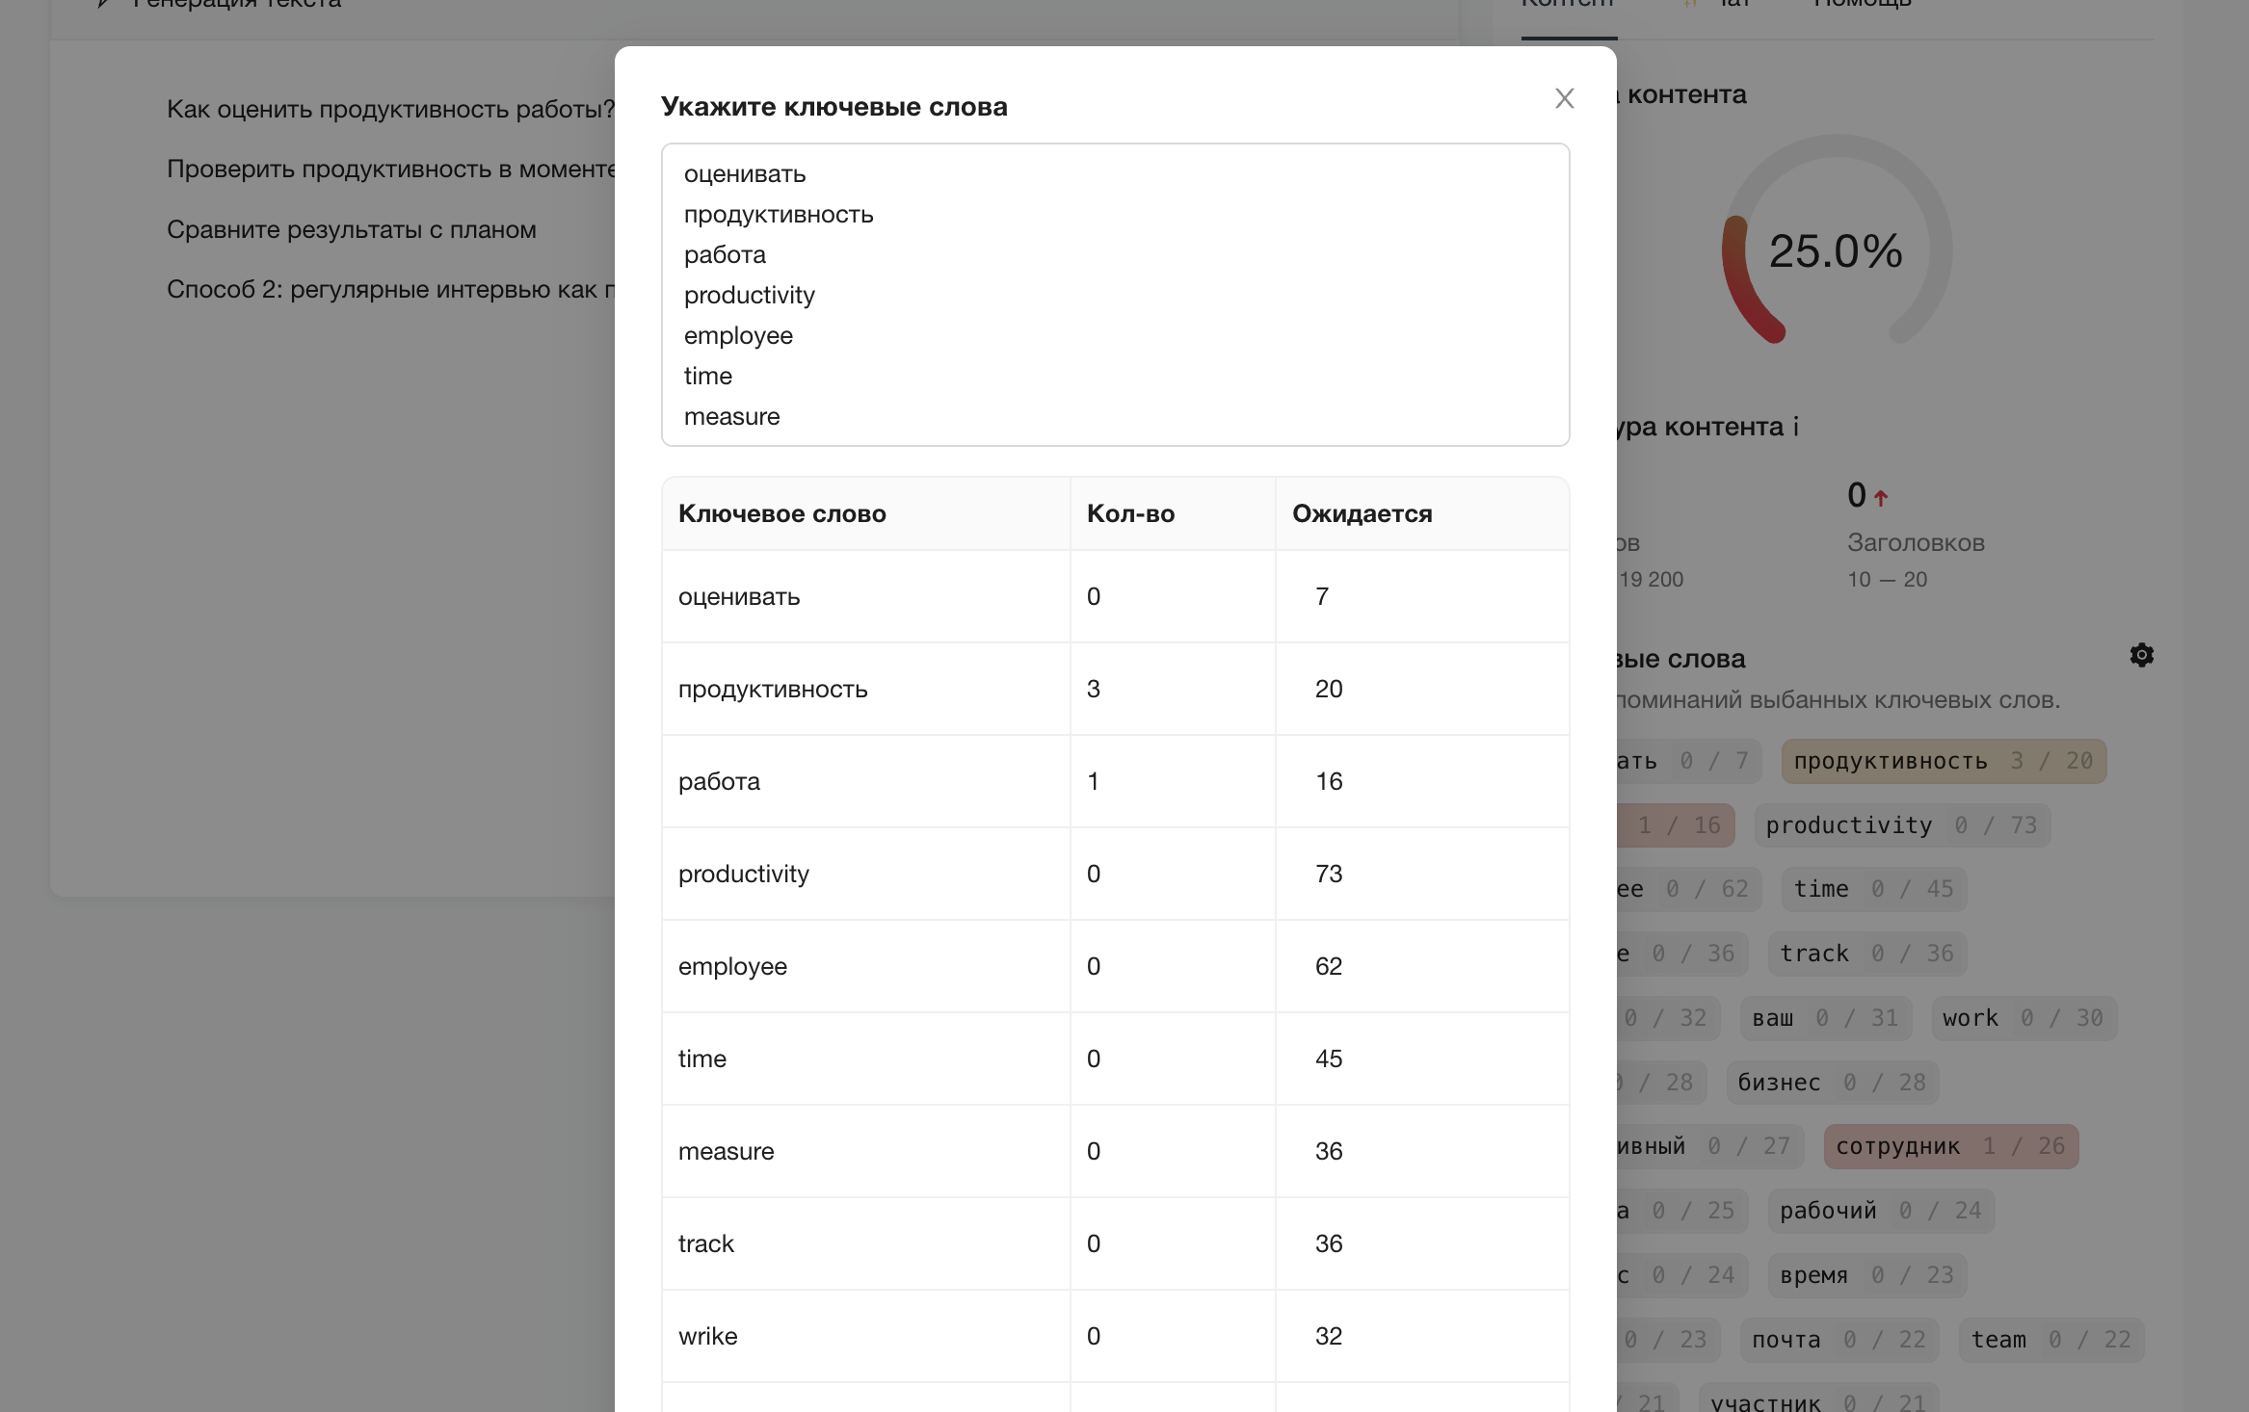Click the «Кол-во» column header

tap(1130, 513)
